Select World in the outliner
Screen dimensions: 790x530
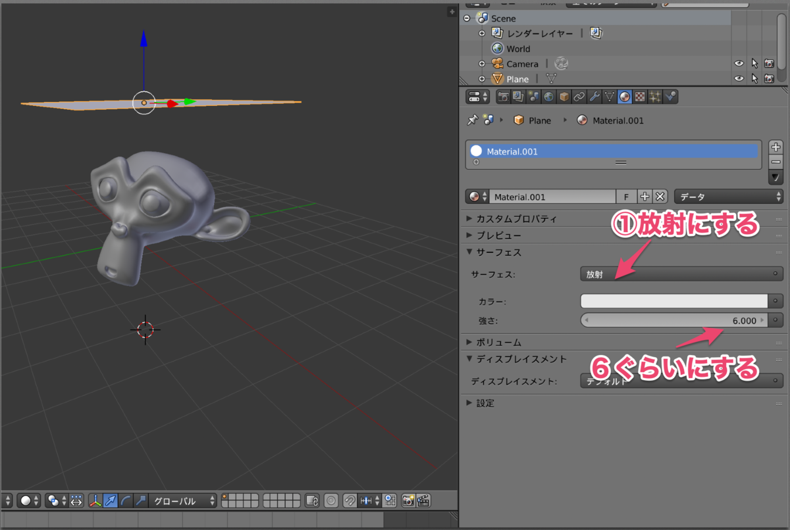click(x=518, y=49)
